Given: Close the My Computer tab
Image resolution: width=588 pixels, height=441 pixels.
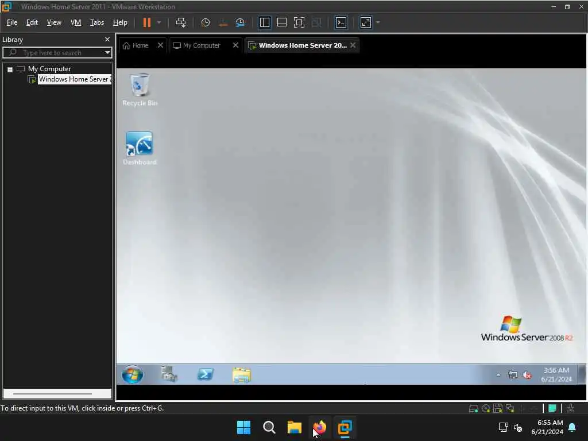Looking at the screenshot, I should [x=235, y=45].
